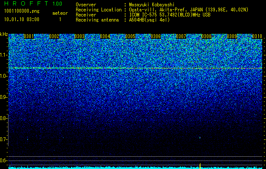Screen dimensions: 266x169
Task: Click the 0.9 frequency axis label
Action: [3, 97]
